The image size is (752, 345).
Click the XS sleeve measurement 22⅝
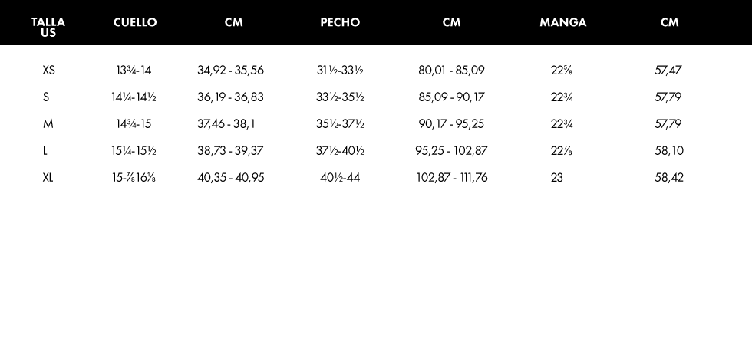tap(562, 71)
